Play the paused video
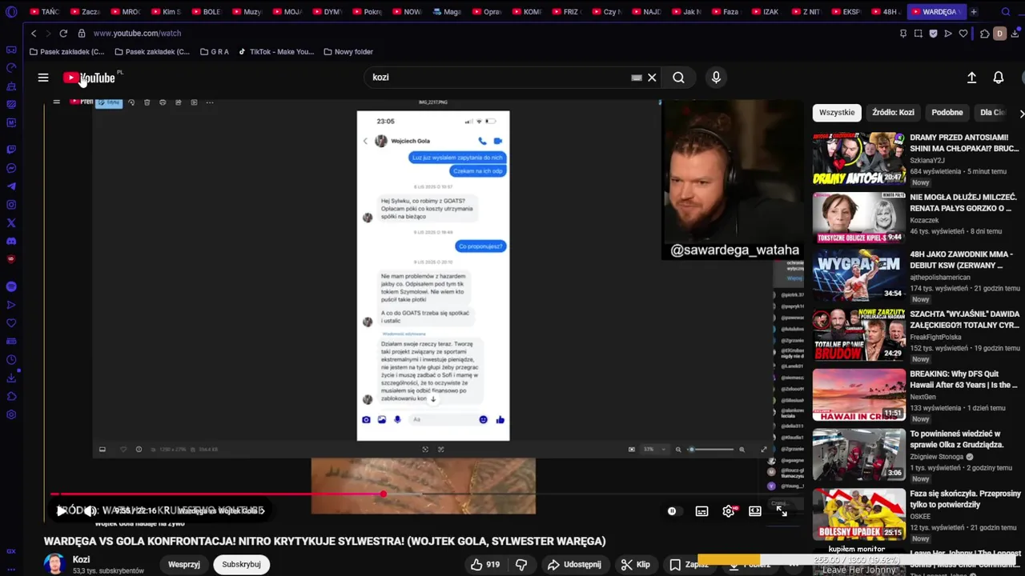The height and width of the screenshot is (576, 1025). tap(61, 510)
